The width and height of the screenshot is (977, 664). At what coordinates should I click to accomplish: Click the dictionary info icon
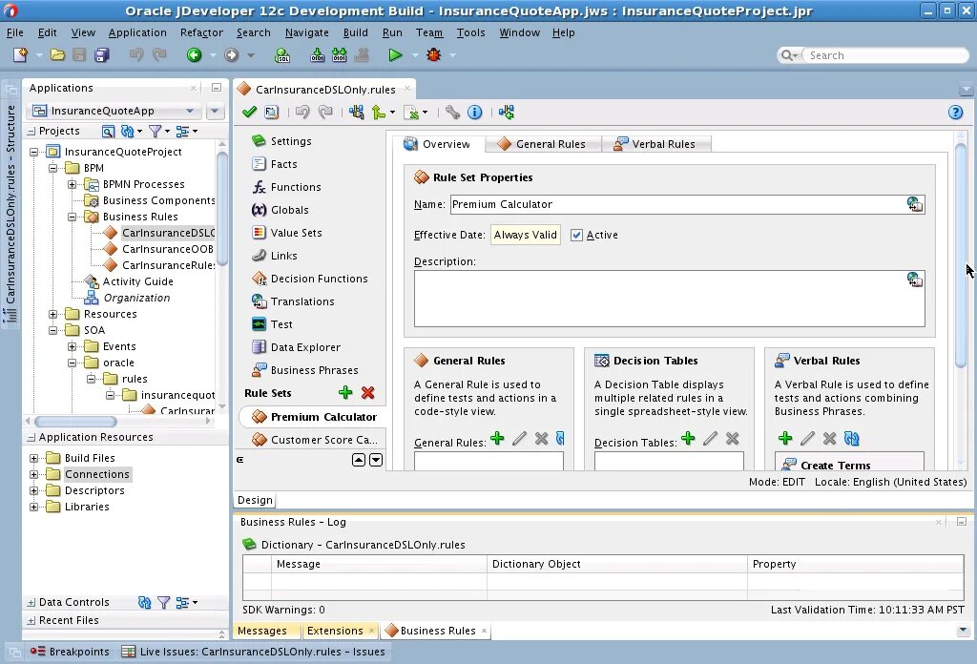click(x=475, y=113)
